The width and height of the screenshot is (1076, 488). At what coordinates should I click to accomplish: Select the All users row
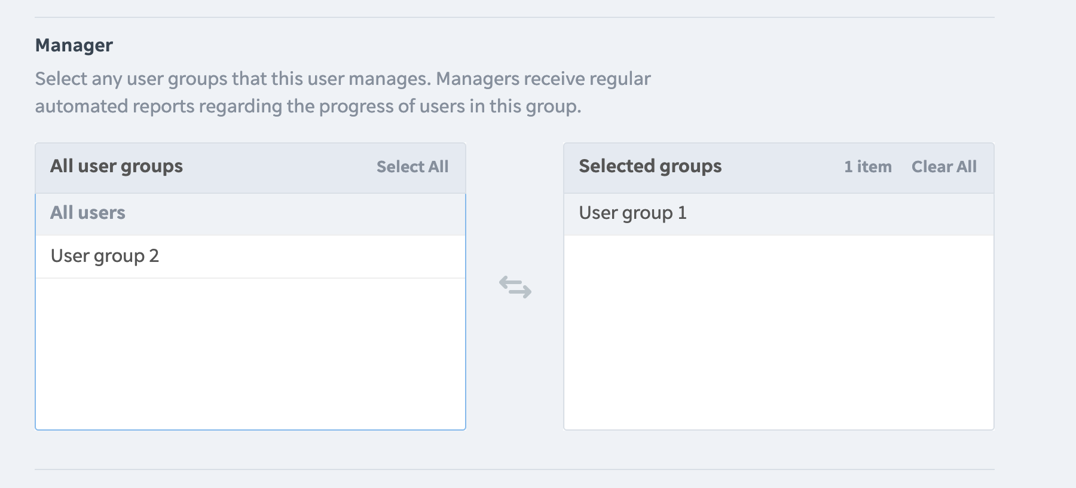tap(250, 213)
